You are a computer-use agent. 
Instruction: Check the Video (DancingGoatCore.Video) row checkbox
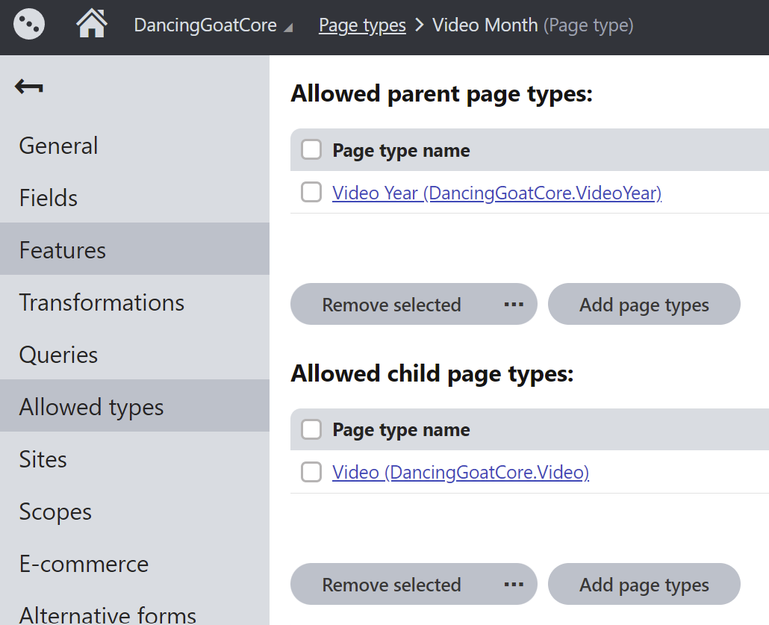coord(311,472)
